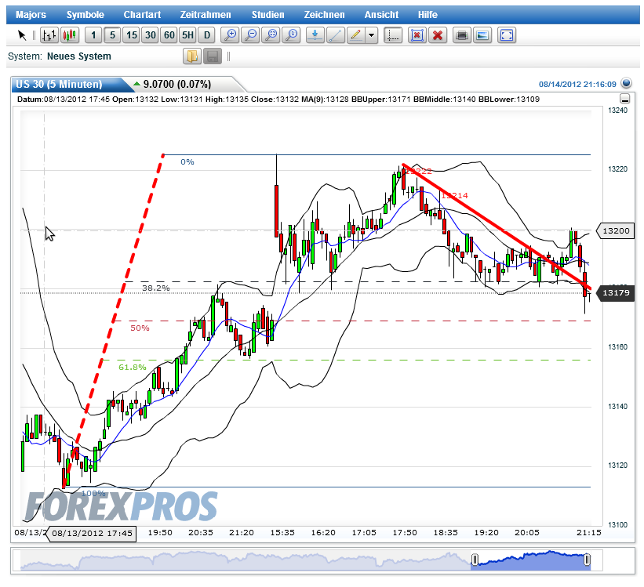644x587 pixels.
Task: Select the crosshair tool
Action: pyautogui.click(x=393, y=35)
